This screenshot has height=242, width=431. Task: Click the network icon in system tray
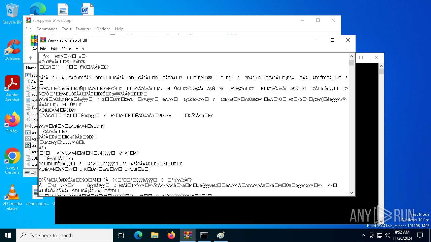click(x=379, y=235)
